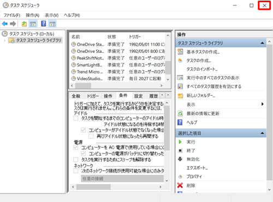
Task: Select VideoStudio.. task row
Action: click(x=118, y=78)
